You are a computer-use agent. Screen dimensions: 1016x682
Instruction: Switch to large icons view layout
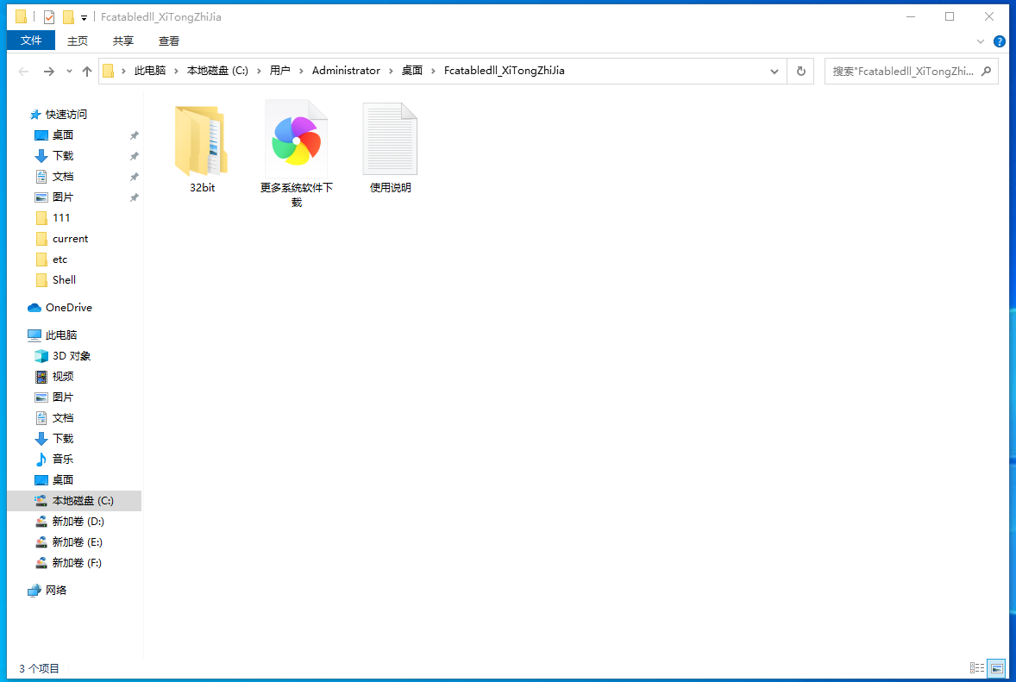[x=996, y=667]
